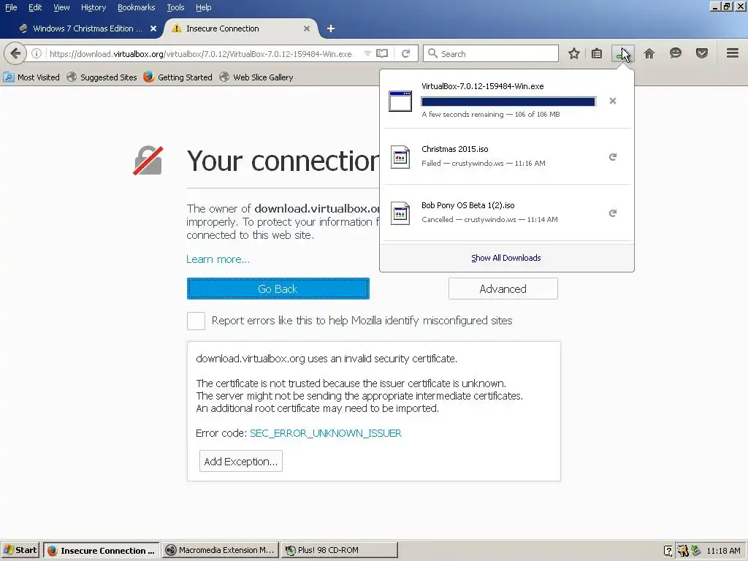The height and width of the screenshot is (561, 748).
Task: Click Show All Downloads
Action: click(506, 258)
